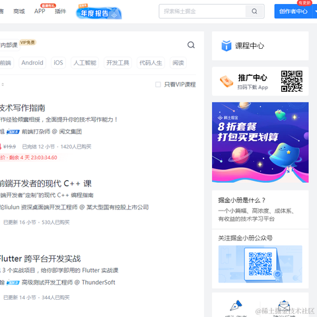Screen dimensions: 317x317
Task: Open the 商城 nav item
Action: coord(19,11)
